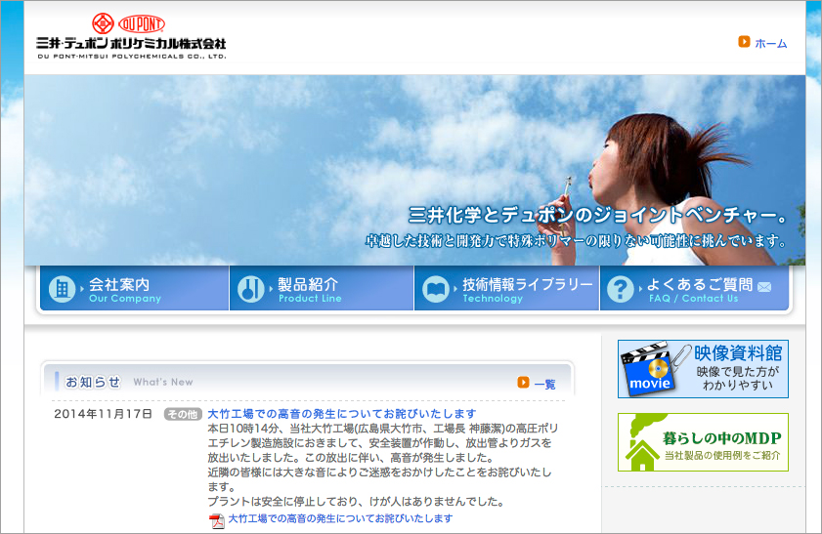Click the orange arrow next to 一覧
The width and height of the screenshot is (822, 534).
[524, 383]
